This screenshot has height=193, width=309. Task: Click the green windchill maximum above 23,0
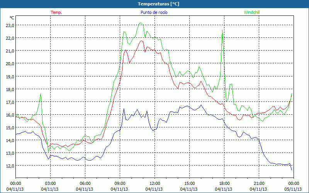point(140,23)
